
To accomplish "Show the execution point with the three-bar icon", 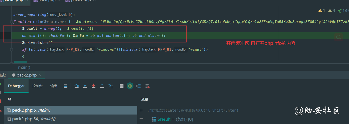I will 65,86.
